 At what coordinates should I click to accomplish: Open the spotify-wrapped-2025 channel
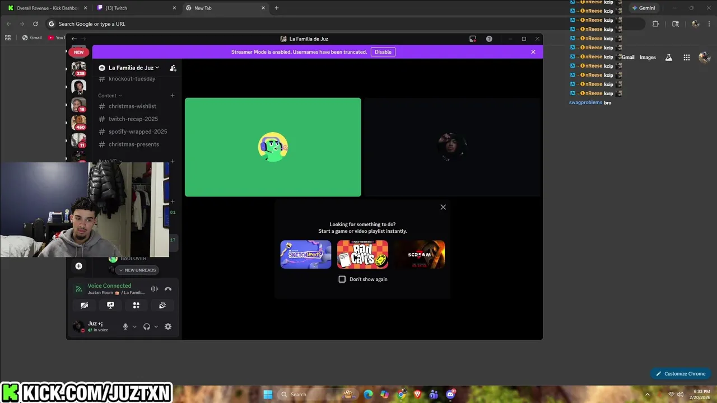coord(138,132)
